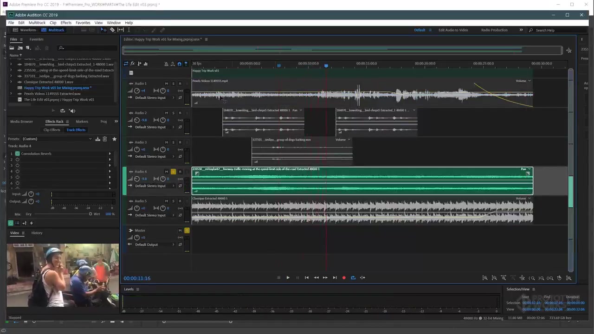Open the effects Presets dropdown
Image resolution: width=594 pixels, height=334 pixels.
(x=90, y=139)
